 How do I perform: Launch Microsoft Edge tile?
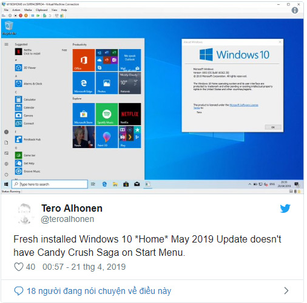click(x=84, y=83)
